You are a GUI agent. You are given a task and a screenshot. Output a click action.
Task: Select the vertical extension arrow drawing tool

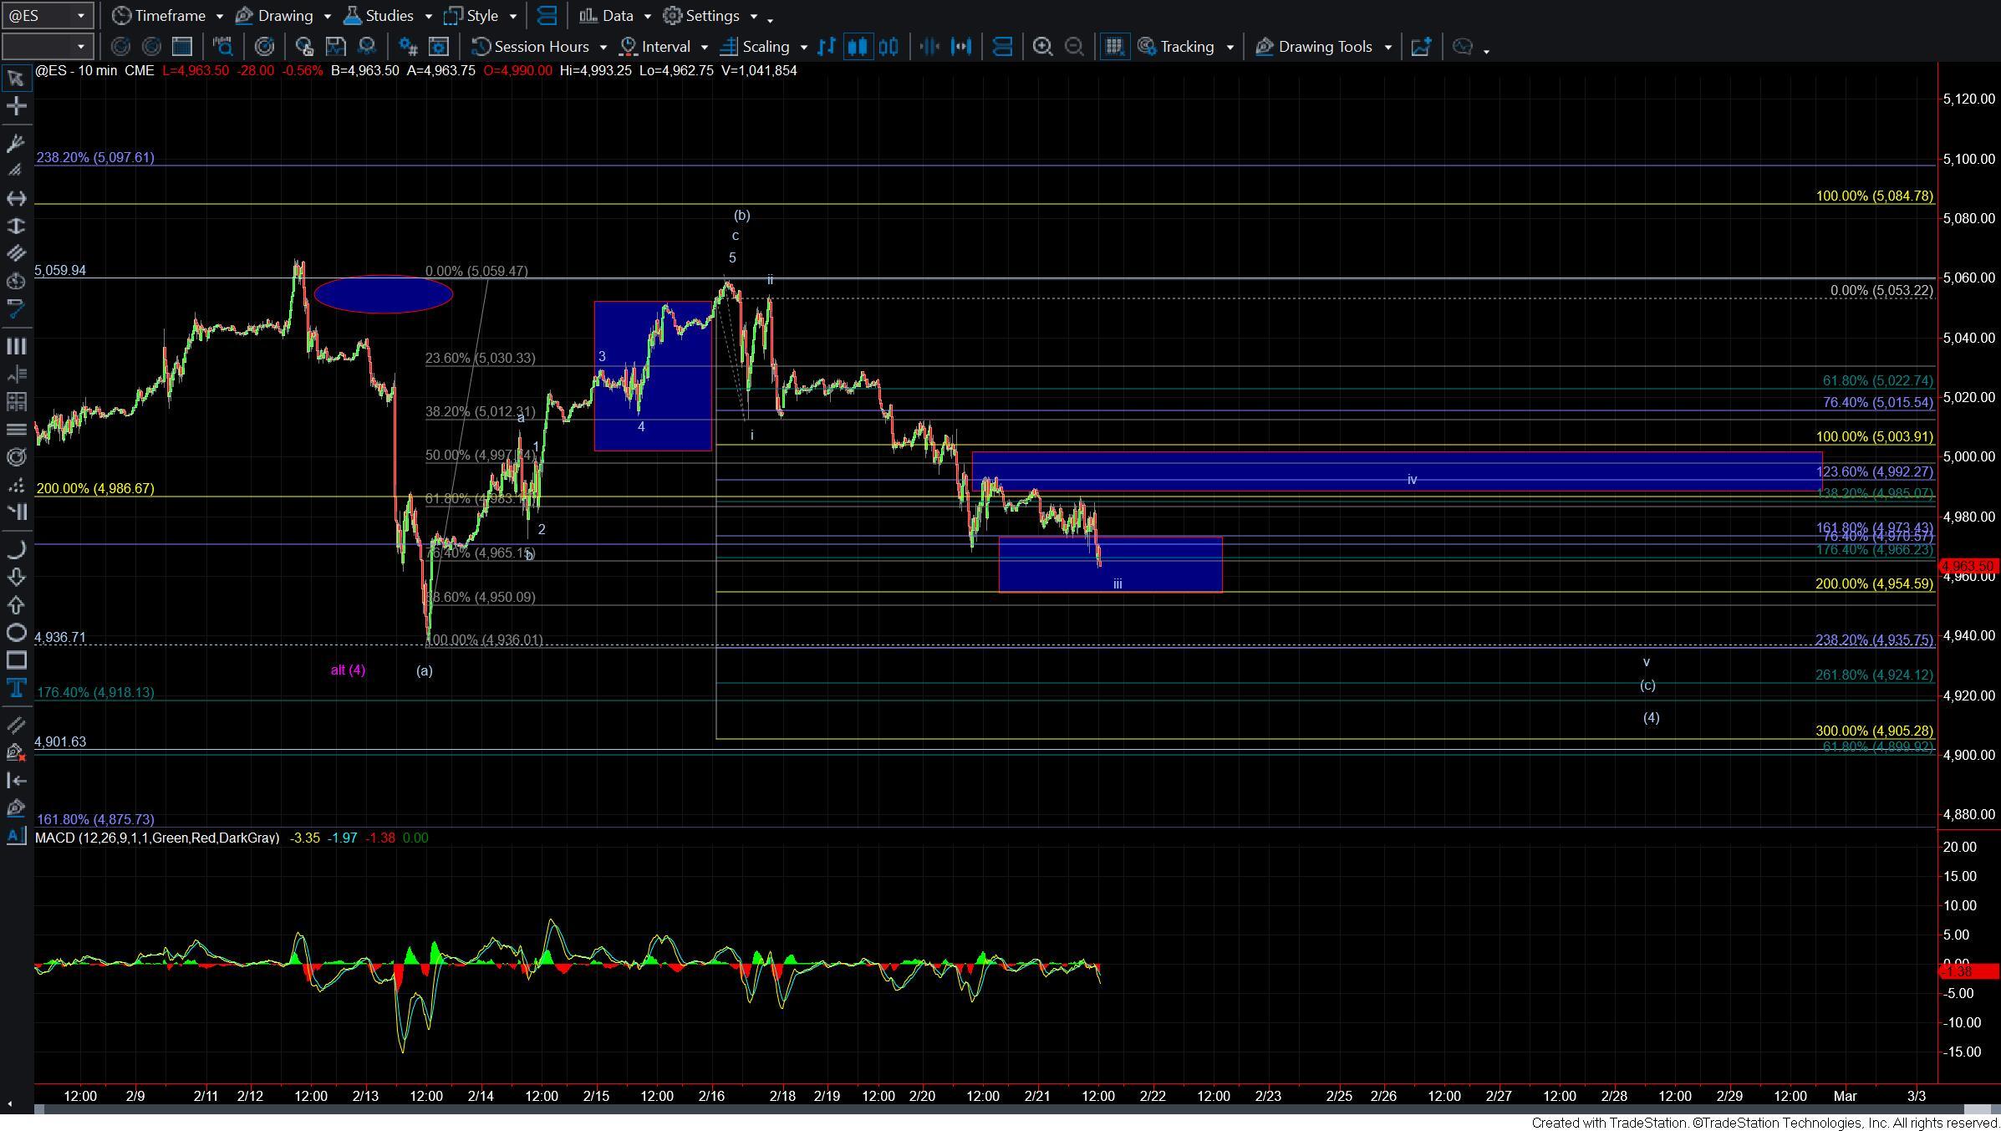15,226
